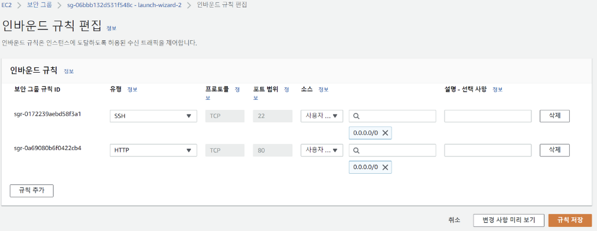Click the description field of the SSH rule

pos(488,116)
